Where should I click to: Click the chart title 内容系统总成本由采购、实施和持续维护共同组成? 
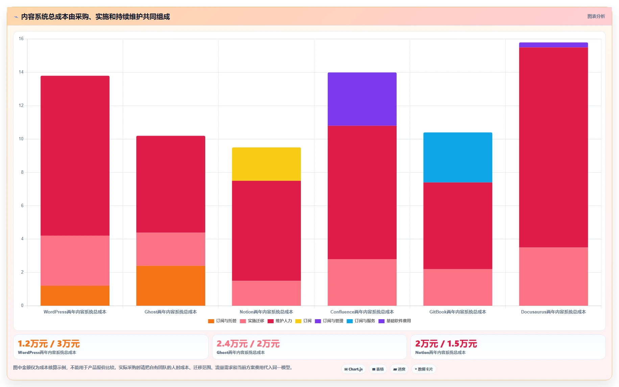(x=95, y=17)
